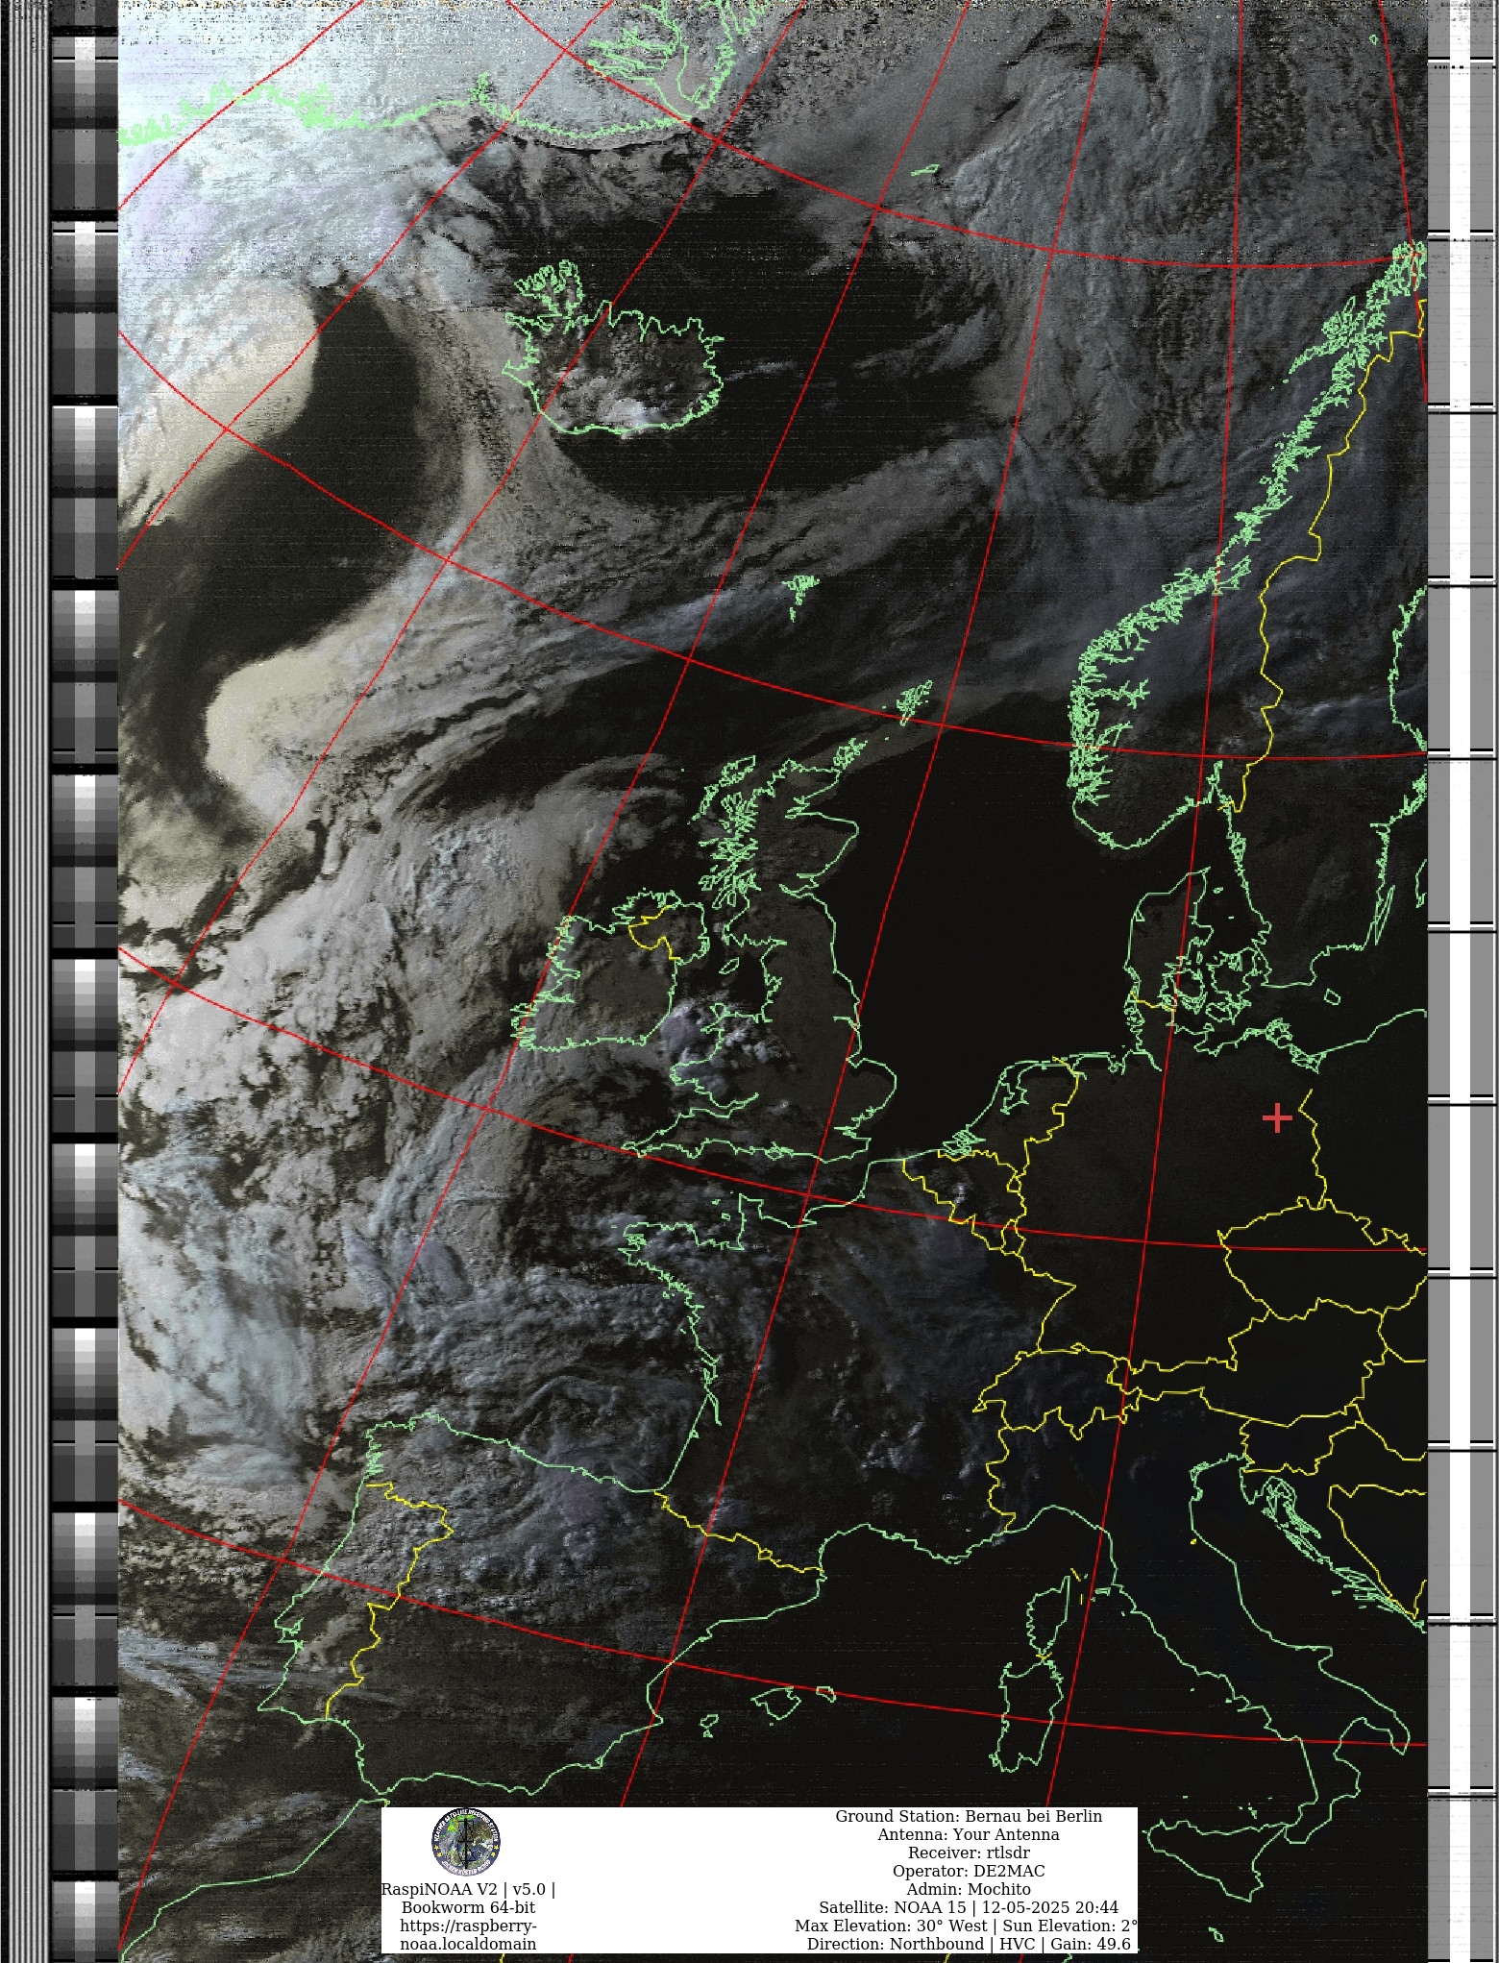This screenshot has width=1499, height=1963.
Task: Click the 'Admin: Mochito' line
Action: pos(969,1889)
